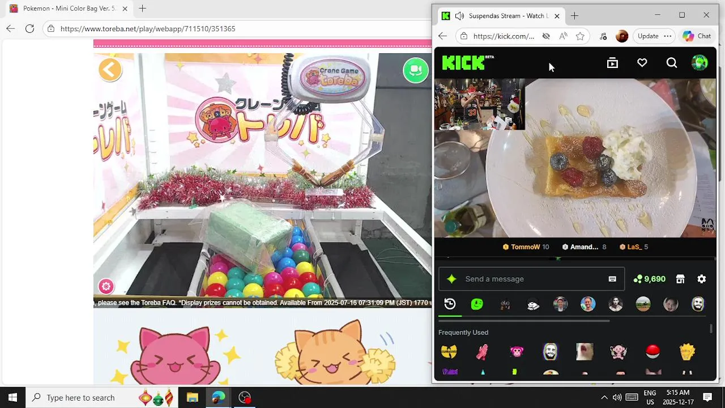Click the kick.com address bar
Image resolution: width=725 pixels, height=408 pixels.
pyautogui.click(x=504, y=36)
